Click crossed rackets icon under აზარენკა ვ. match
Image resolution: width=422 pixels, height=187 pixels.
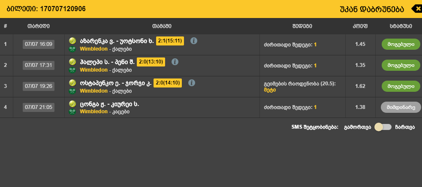coord(72,49)
